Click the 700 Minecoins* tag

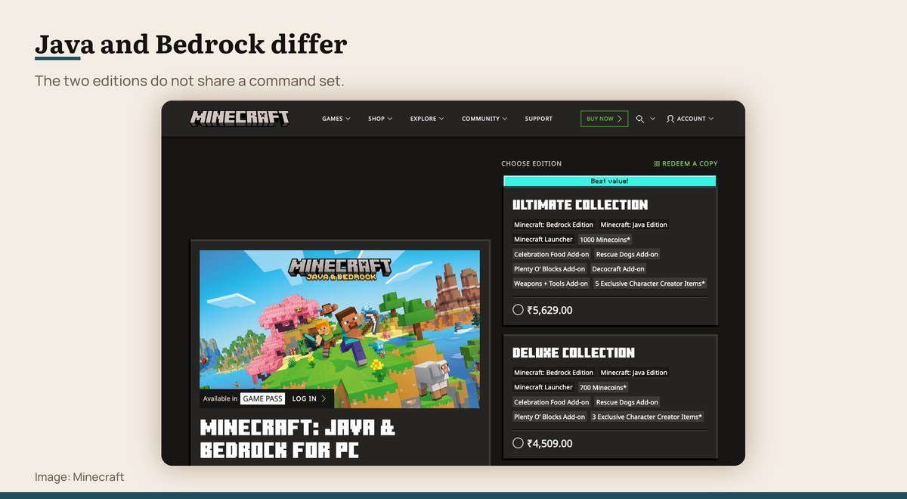[603, 387]
